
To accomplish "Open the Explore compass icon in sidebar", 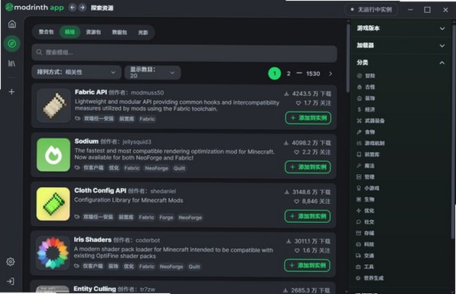I will click(12, 44).
